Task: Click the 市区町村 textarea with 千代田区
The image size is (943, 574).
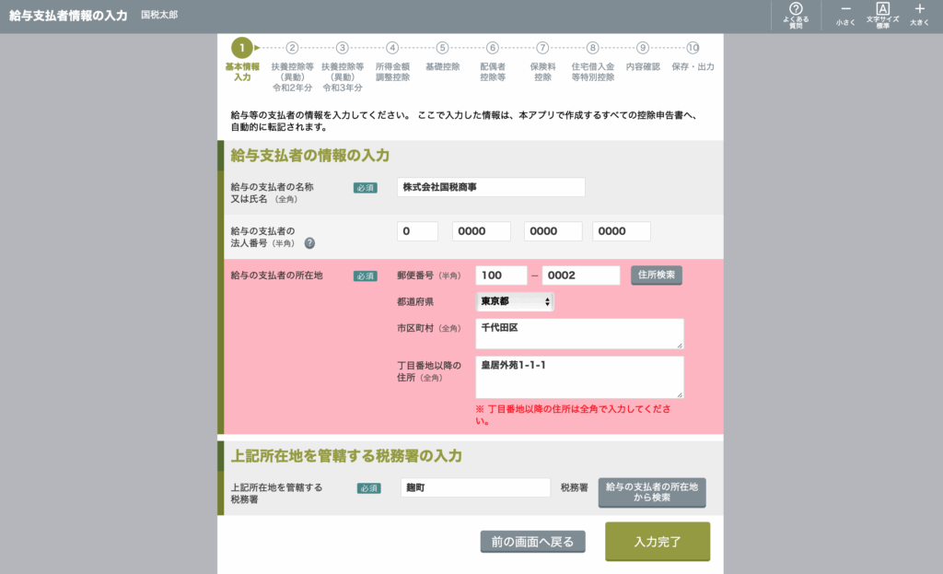Action: (x=579, y=334)
